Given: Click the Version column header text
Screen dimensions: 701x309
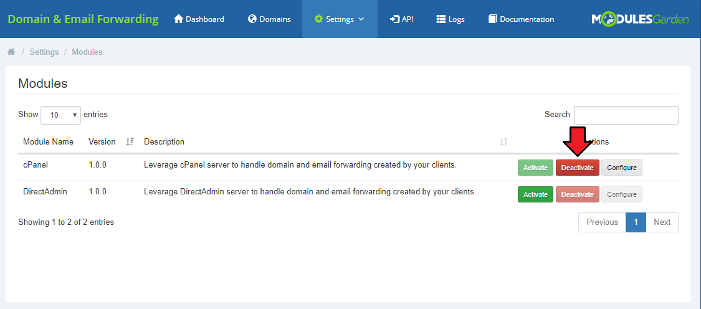Looking at the screenshot, I should tap(102, 142).
